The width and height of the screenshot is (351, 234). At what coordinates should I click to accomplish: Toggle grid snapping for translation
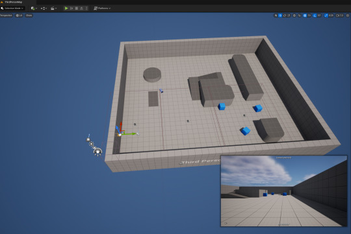305,16
